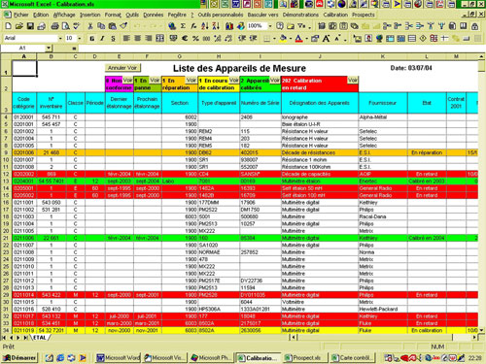Open the Chart Wizard icon
This screenshot has height=364, width=486.
229,26
